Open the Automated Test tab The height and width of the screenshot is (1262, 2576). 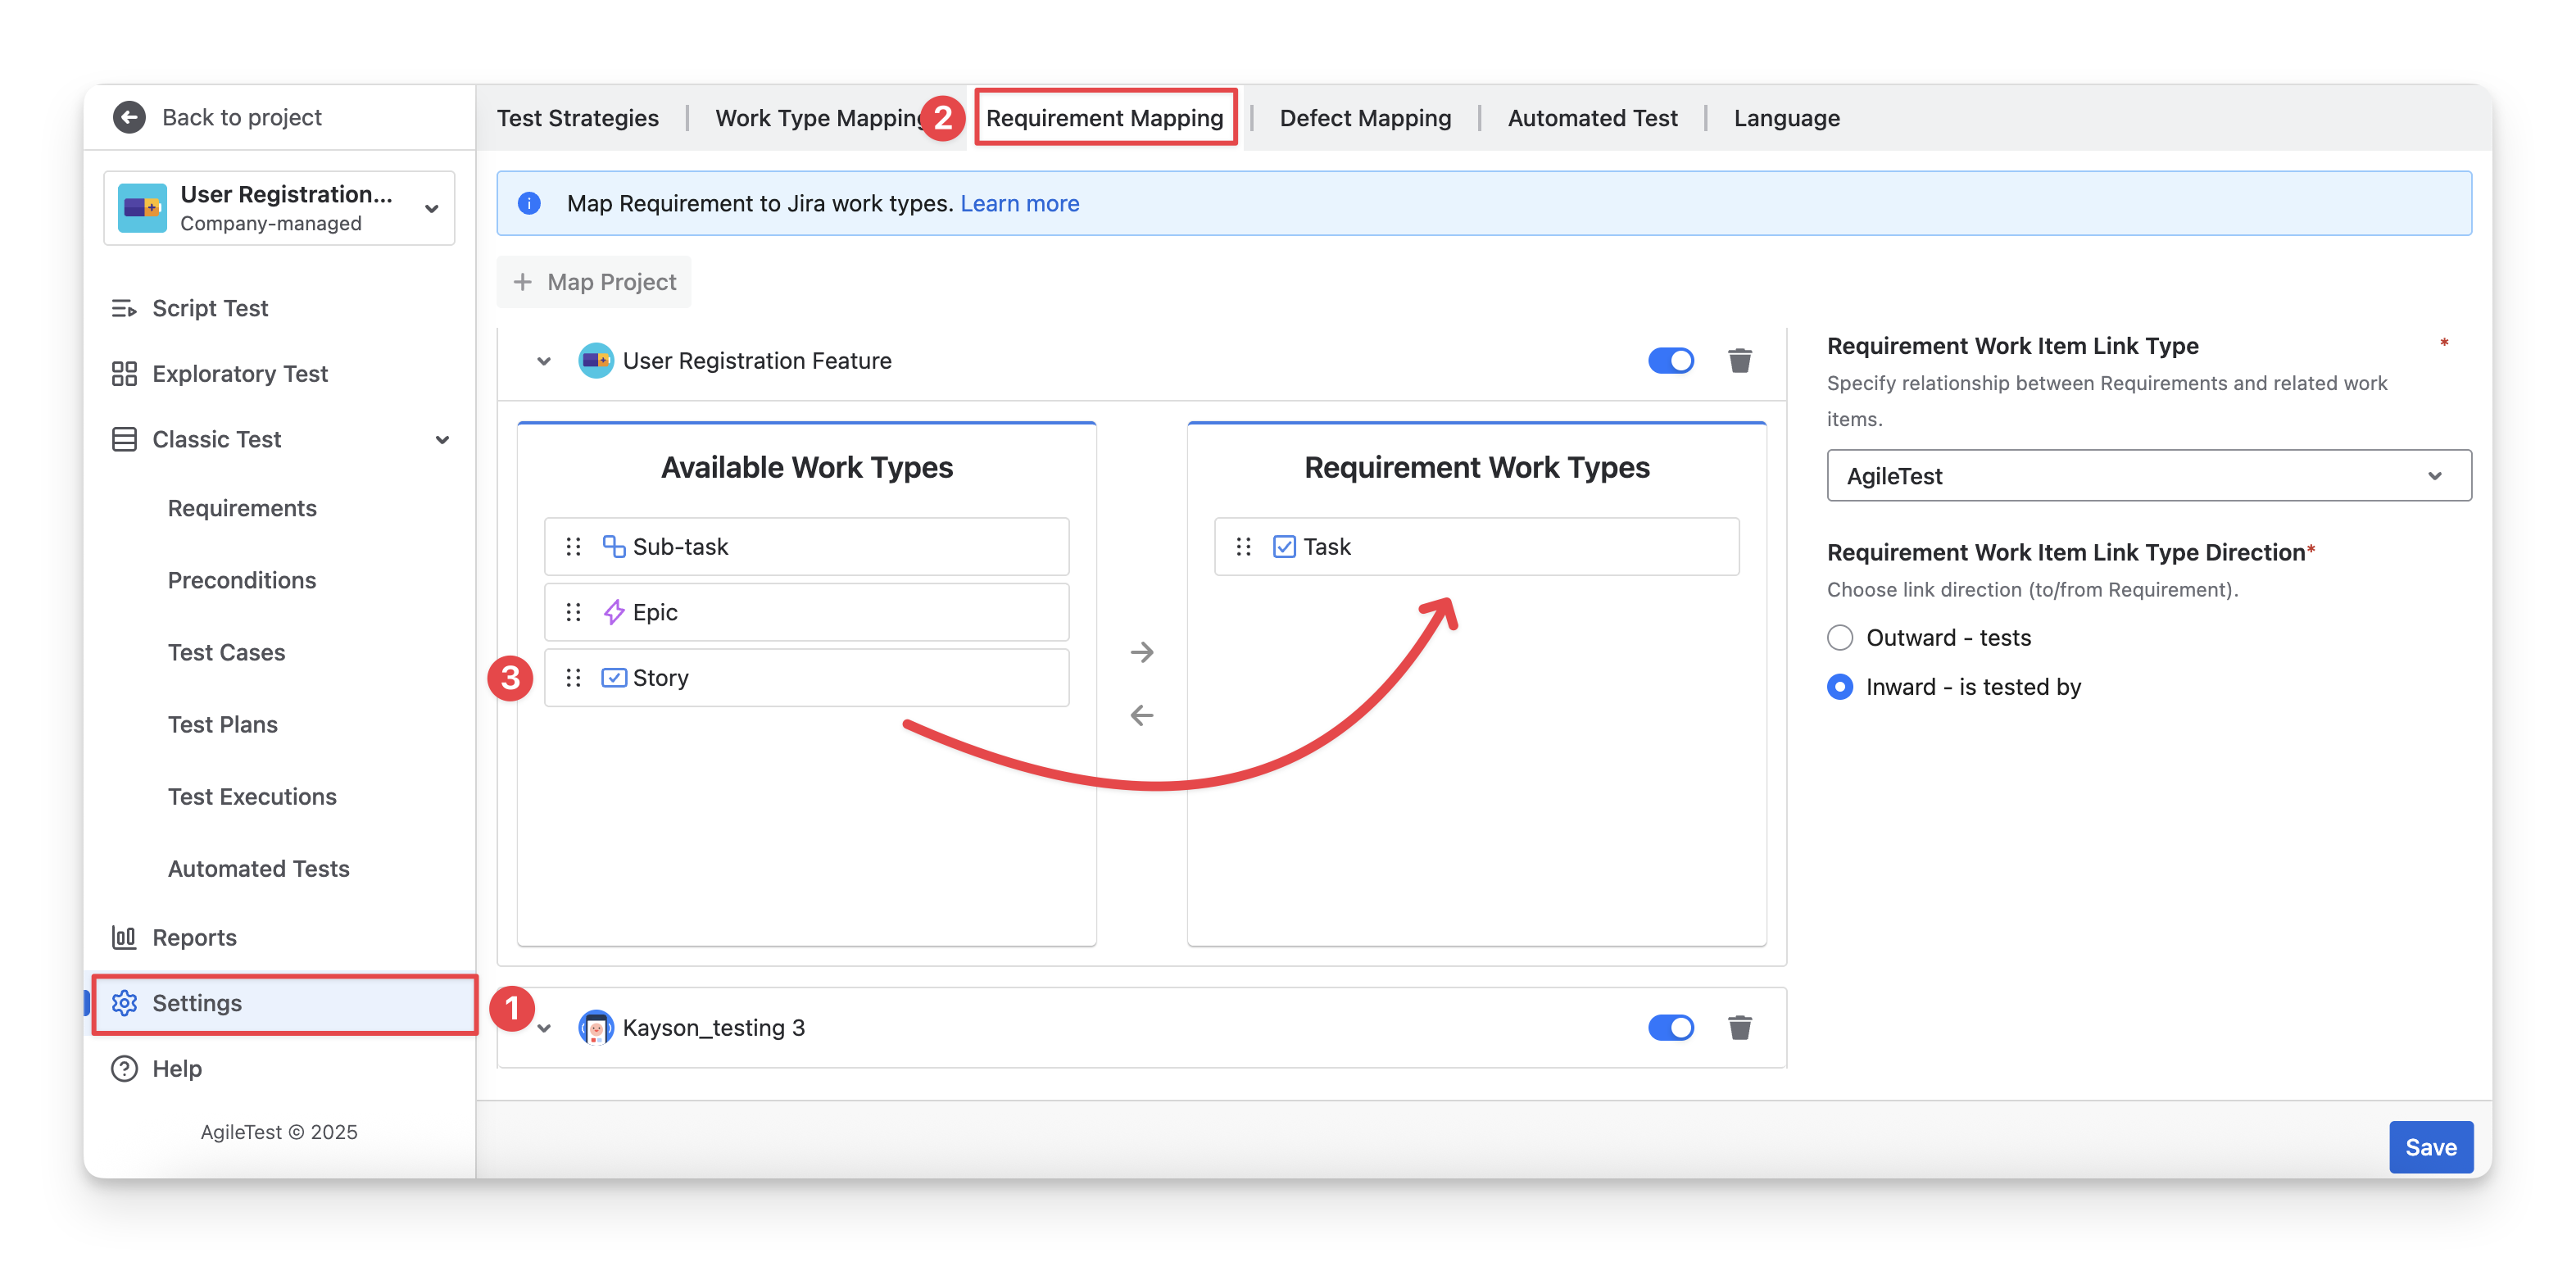click(1592, 118)
